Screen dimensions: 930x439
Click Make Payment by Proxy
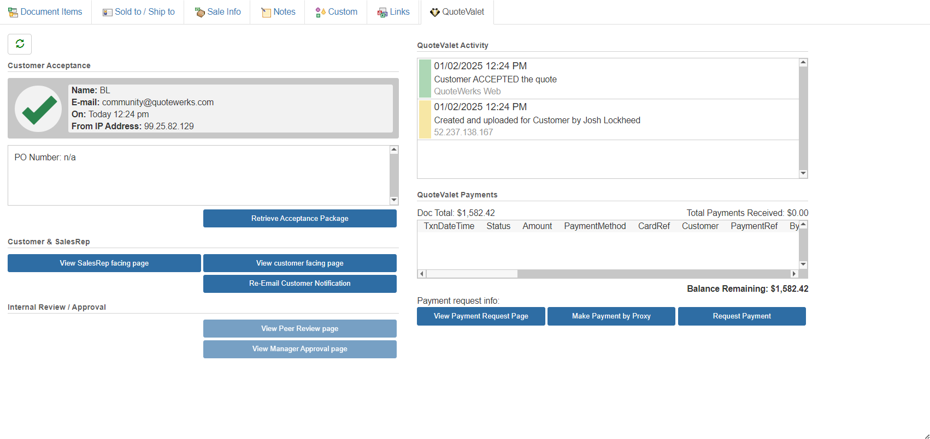click(x=611, y=316)
